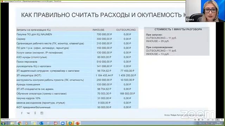Select the Поиск персонала row label

[27, 62]
